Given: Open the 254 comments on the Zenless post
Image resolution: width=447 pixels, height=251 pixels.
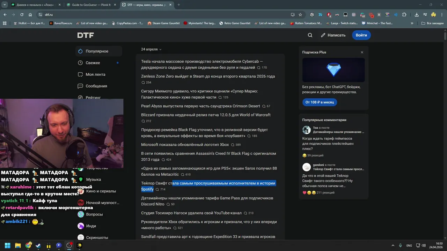Looking at the screenshot, I should 146,83.
